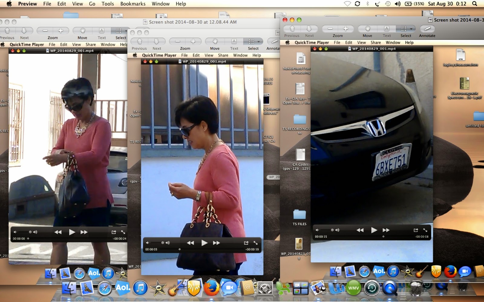
Task: Open QuickTime Player from the bottom dock
Action: pos(390,288)
